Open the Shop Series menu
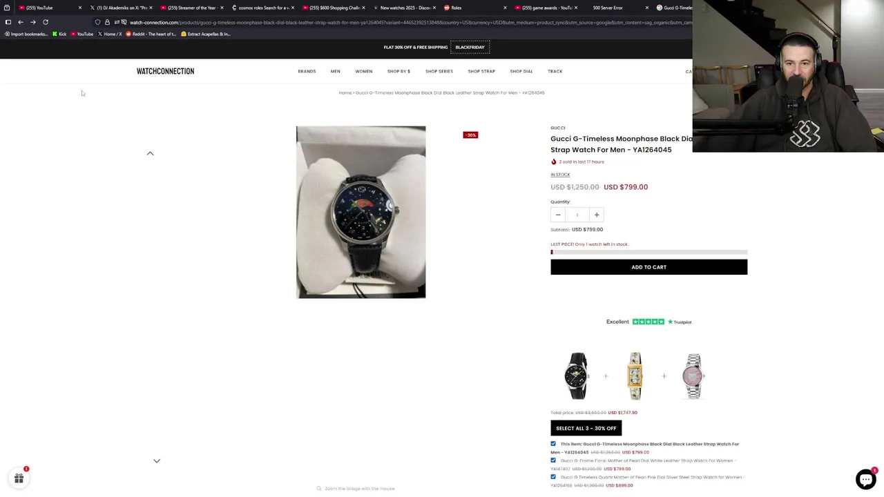Image resolution: width=884 pixels, height=497 pixels. click(439, 71)
